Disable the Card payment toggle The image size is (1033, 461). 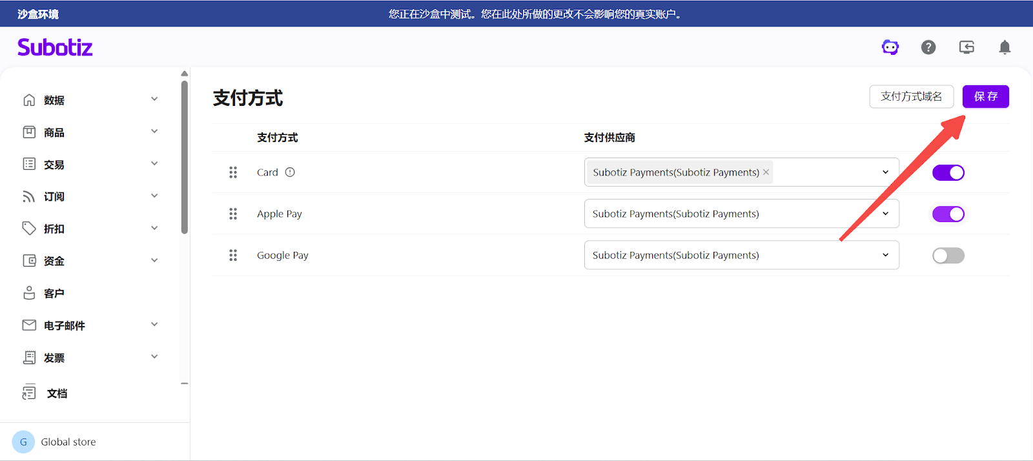coord(948,172)
